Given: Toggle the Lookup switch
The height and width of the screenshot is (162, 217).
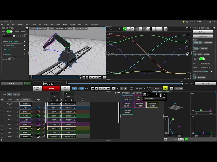Looking at the screenshot, I should coord(11,59).
